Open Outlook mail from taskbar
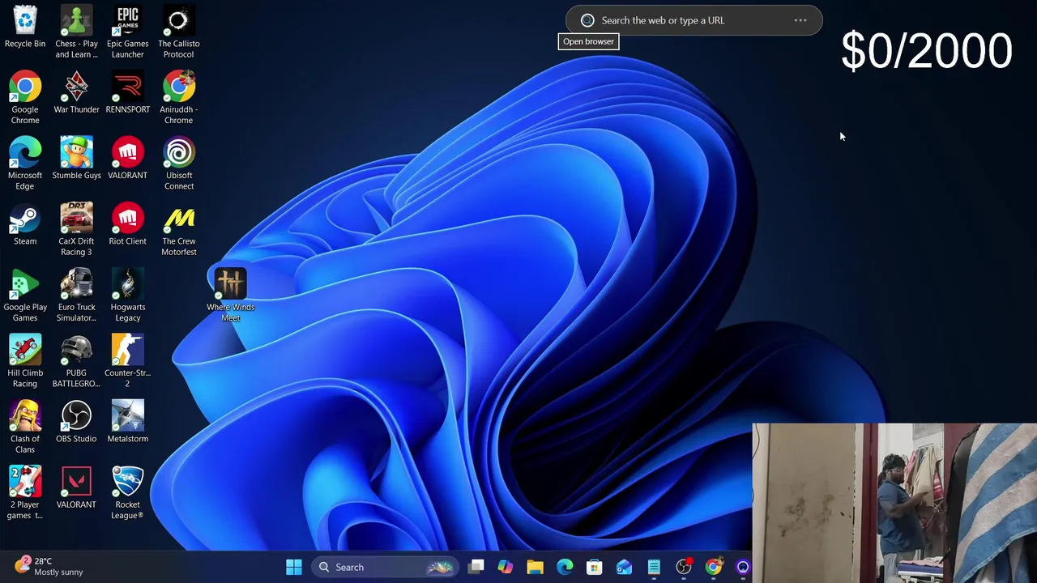The image size is (1037, 583). [624, 567]
